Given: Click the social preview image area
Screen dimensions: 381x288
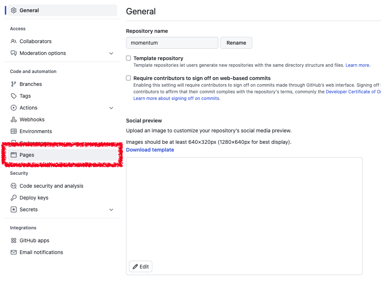Looking at the screenshot, I should tap(244, 216).
